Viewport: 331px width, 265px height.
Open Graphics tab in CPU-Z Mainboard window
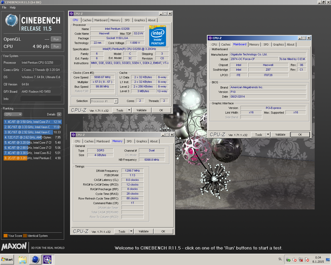279,45
